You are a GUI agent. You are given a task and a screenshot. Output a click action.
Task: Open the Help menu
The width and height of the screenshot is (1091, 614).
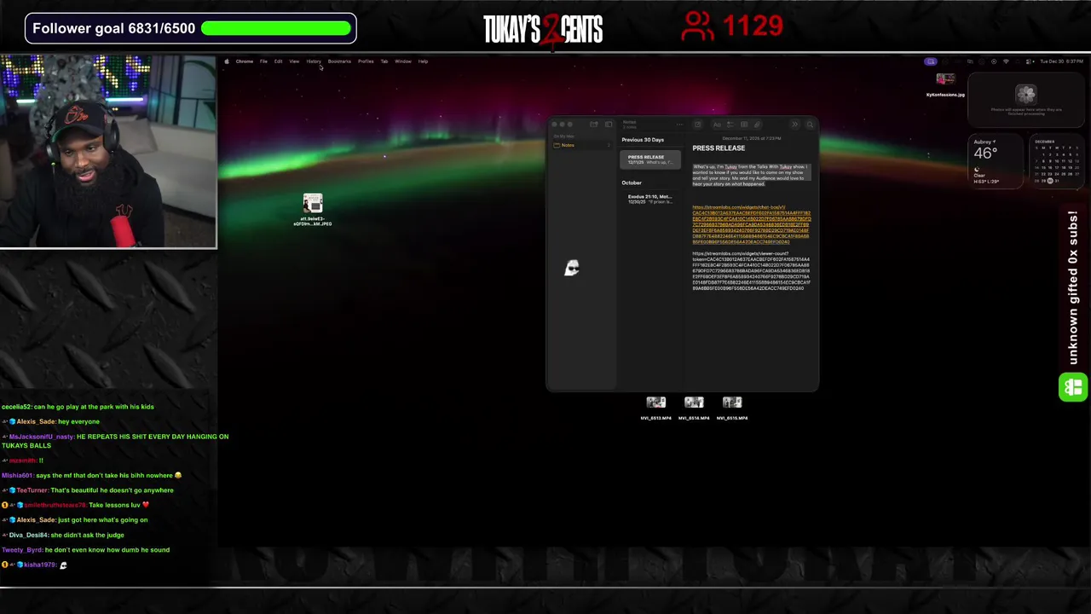(423, 61)
